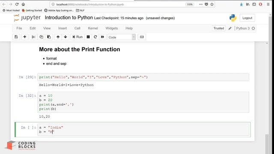Open the cell type Code dropdown
This screenshot has width=274, height=154.
(x=122, y=37)
